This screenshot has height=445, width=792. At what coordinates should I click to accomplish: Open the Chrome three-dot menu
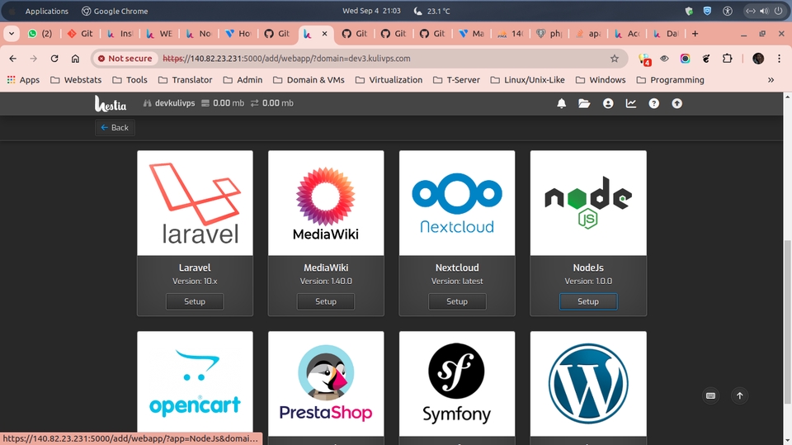[779, 59]
